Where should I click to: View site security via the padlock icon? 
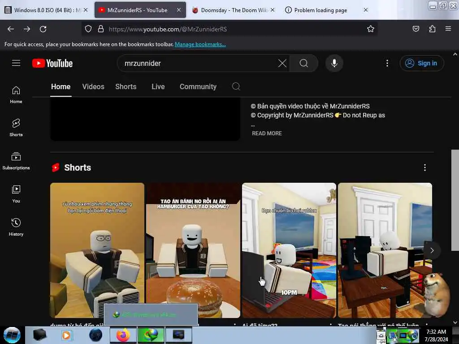tap(101, 29)
